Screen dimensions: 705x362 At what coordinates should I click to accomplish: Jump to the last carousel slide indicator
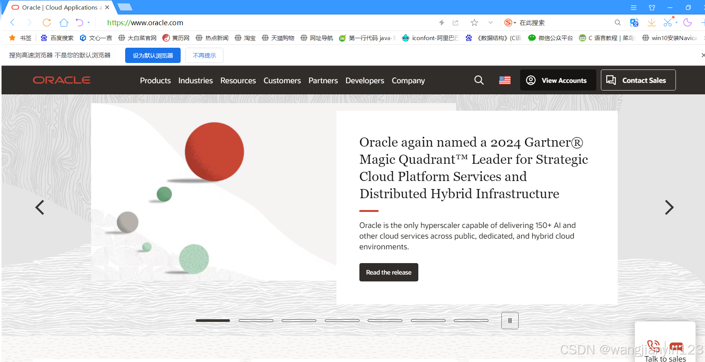[471, 320]
